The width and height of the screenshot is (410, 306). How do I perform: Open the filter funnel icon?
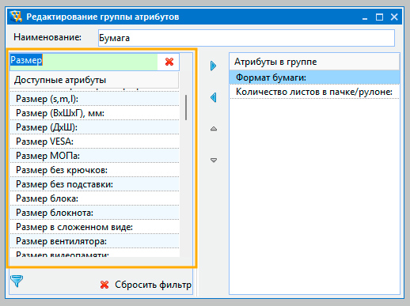pyautogui.click(x=17, y=281)
